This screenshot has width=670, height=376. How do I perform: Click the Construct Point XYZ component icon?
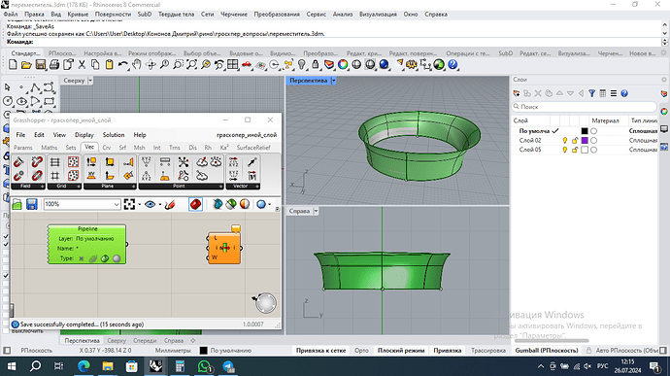(x=146, y=161)
